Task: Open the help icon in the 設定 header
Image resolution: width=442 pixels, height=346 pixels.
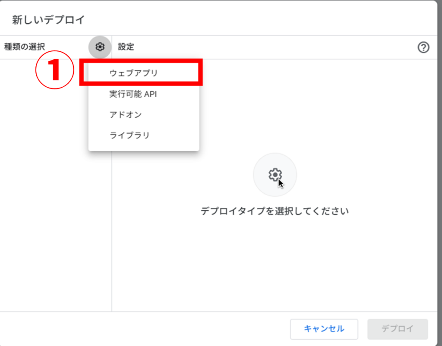Action: (x=423, y=47)
